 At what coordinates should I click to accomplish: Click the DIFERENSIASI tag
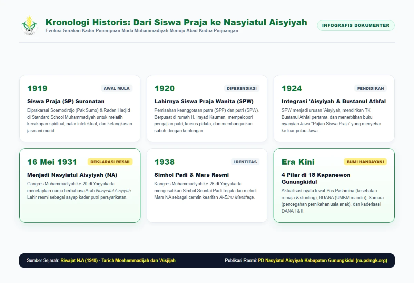(x=242, y=88)
